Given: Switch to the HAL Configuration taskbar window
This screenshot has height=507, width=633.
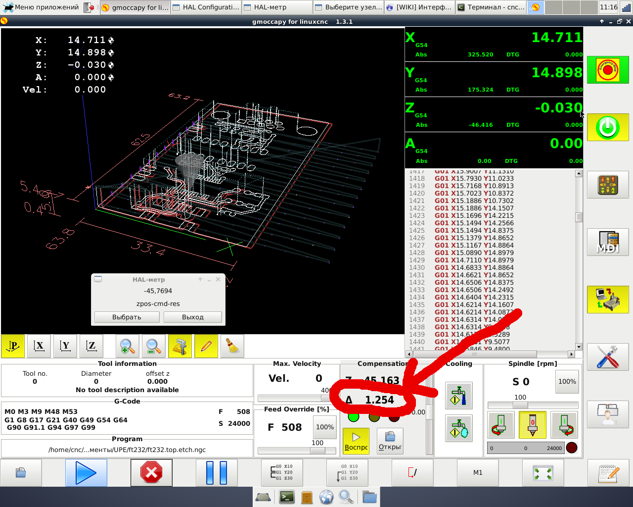Looking at the screenshot, I should point(206,7).
